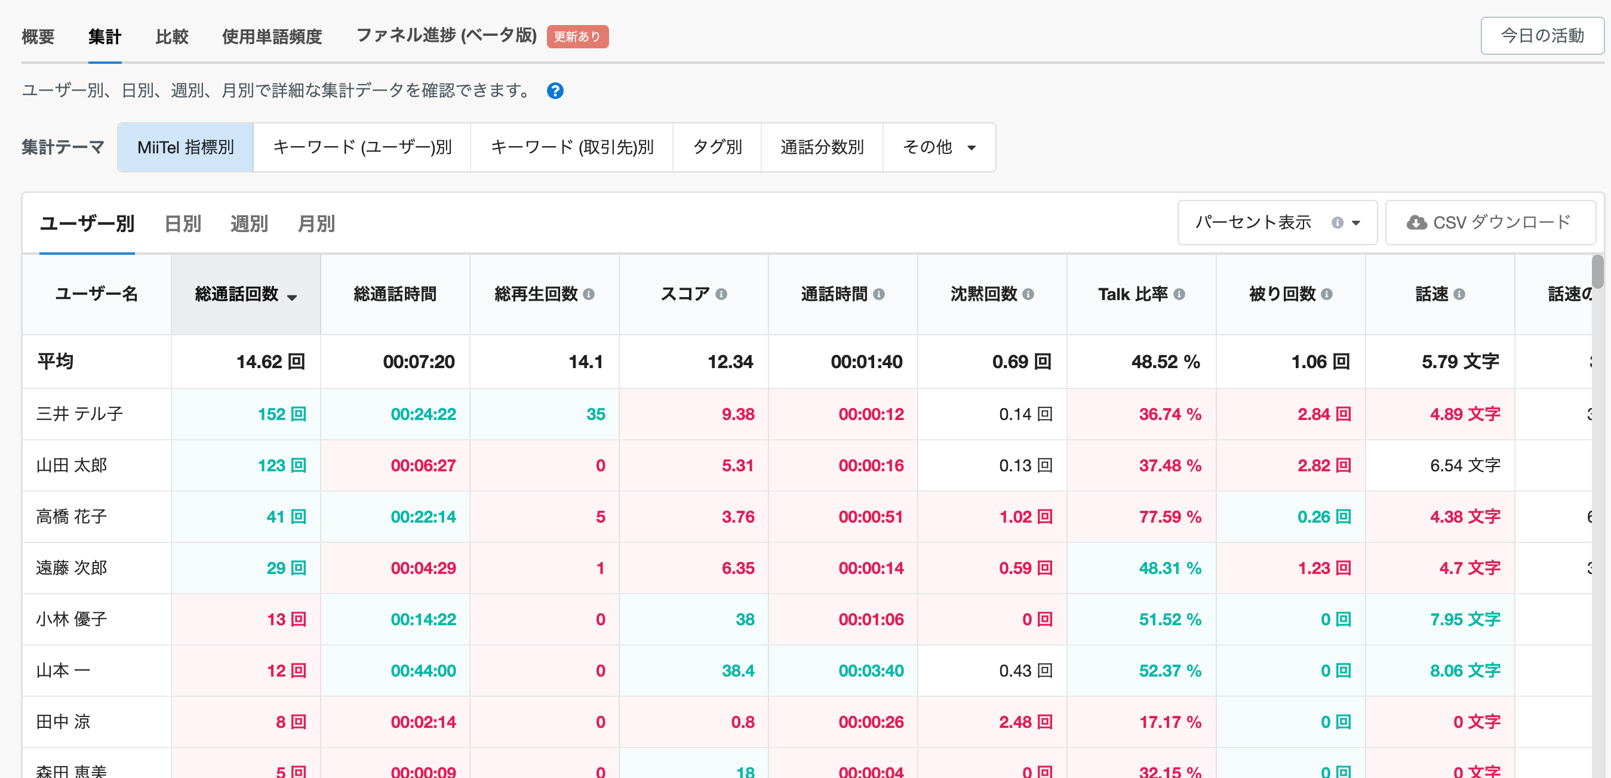Click the ユーザー名 column header
Image resolution: width=1611 pixels, height=778 pixels.
[x=97, y=294]
